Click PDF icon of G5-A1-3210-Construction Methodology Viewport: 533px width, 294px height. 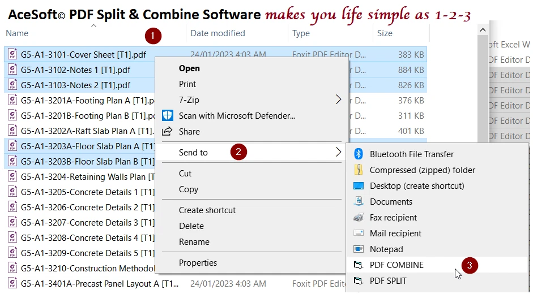(12, 268)
